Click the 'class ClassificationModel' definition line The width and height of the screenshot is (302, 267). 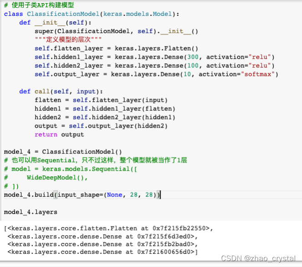click(x=91, y=14)
